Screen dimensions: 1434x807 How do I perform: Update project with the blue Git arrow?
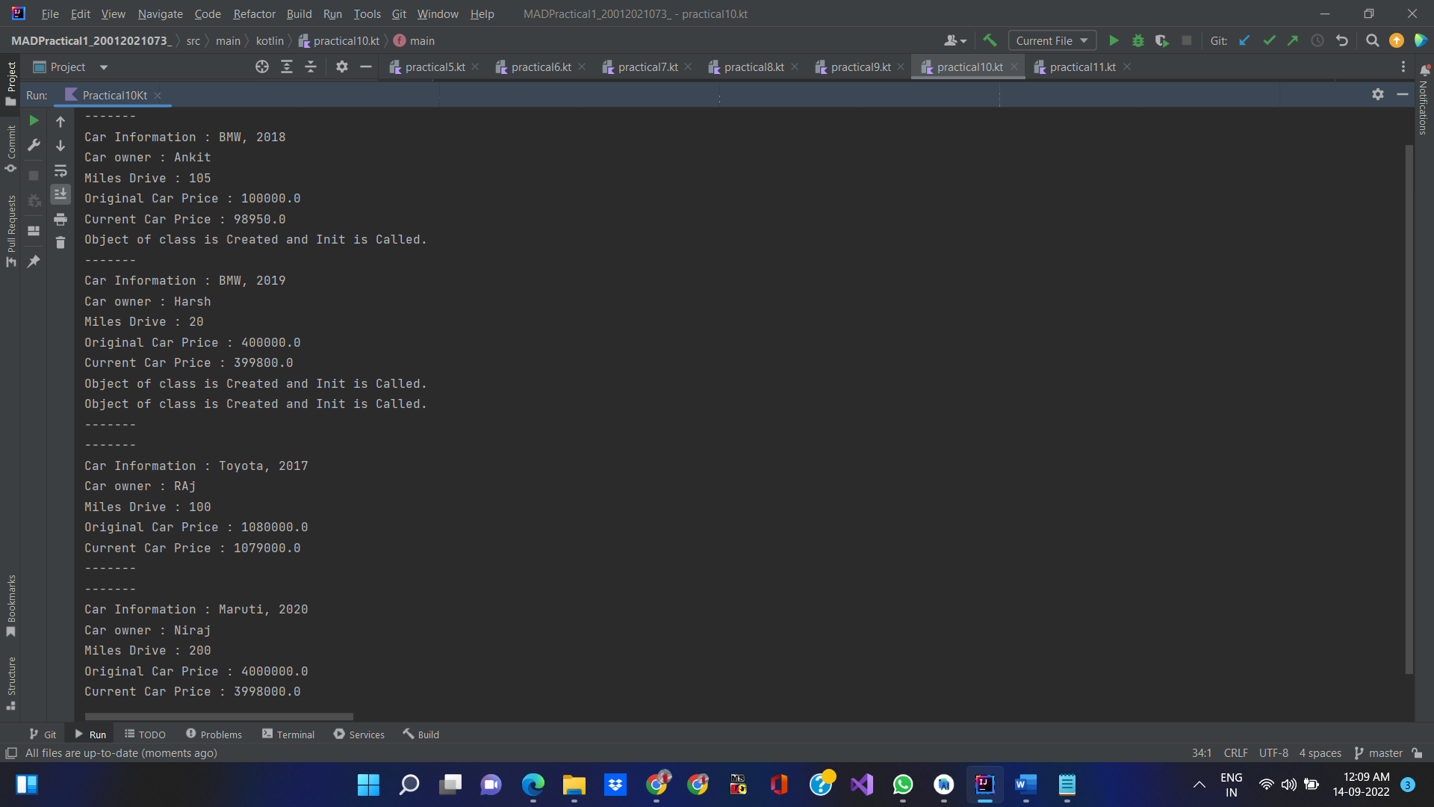tap(1244, 40)
